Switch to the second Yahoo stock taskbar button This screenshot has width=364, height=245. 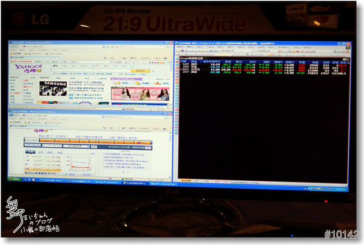(x=80, y=181)
